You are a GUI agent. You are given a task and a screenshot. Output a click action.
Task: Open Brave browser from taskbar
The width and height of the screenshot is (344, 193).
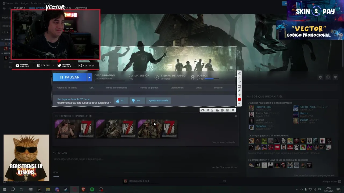click(x=83, y=190)
